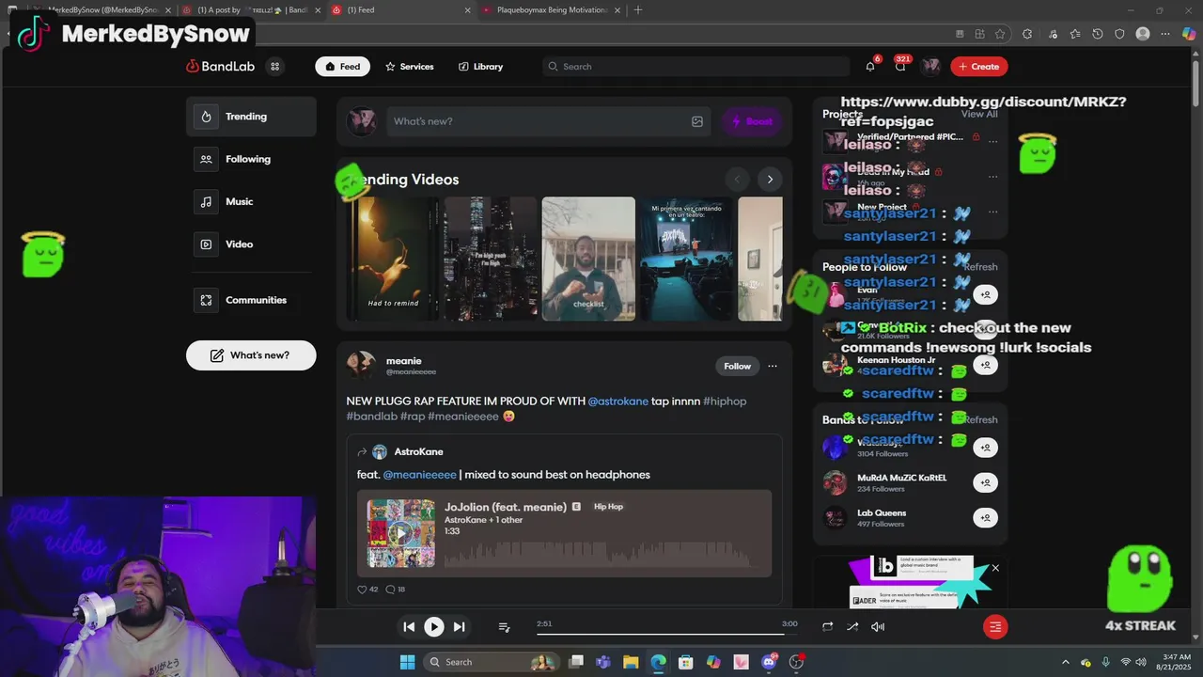The height and width of the screenshot is (677, 1203).
Task: Select Following in sidebar
Action: pyautogui.click(x=251, y=159)
